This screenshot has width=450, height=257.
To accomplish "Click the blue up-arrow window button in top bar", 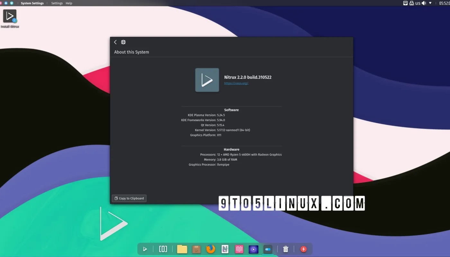I will [6, 3].
